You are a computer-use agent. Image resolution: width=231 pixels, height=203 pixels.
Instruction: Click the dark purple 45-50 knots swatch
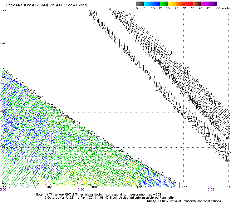213,4
